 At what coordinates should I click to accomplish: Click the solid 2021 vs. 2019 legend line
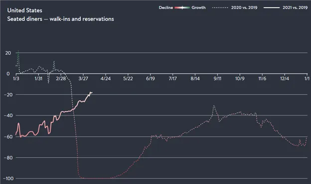coord(272,8)
